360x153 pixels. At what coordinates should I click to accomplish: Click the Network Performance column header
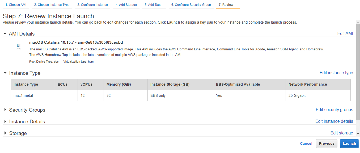318,84
